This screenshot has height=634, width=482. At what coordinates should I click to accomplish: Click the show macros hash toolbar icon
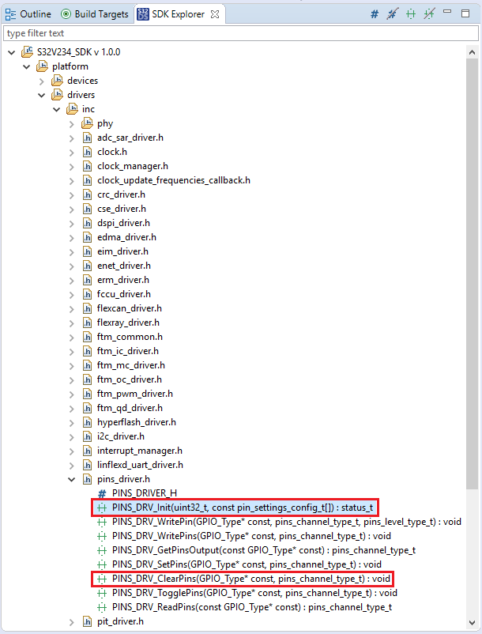pyautogui.click(x=375, y=13)
